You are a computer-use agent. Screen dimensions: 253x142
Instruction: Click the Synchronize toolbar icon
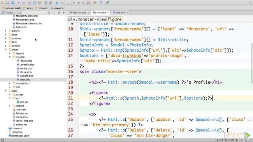click(x=13, y=3)
